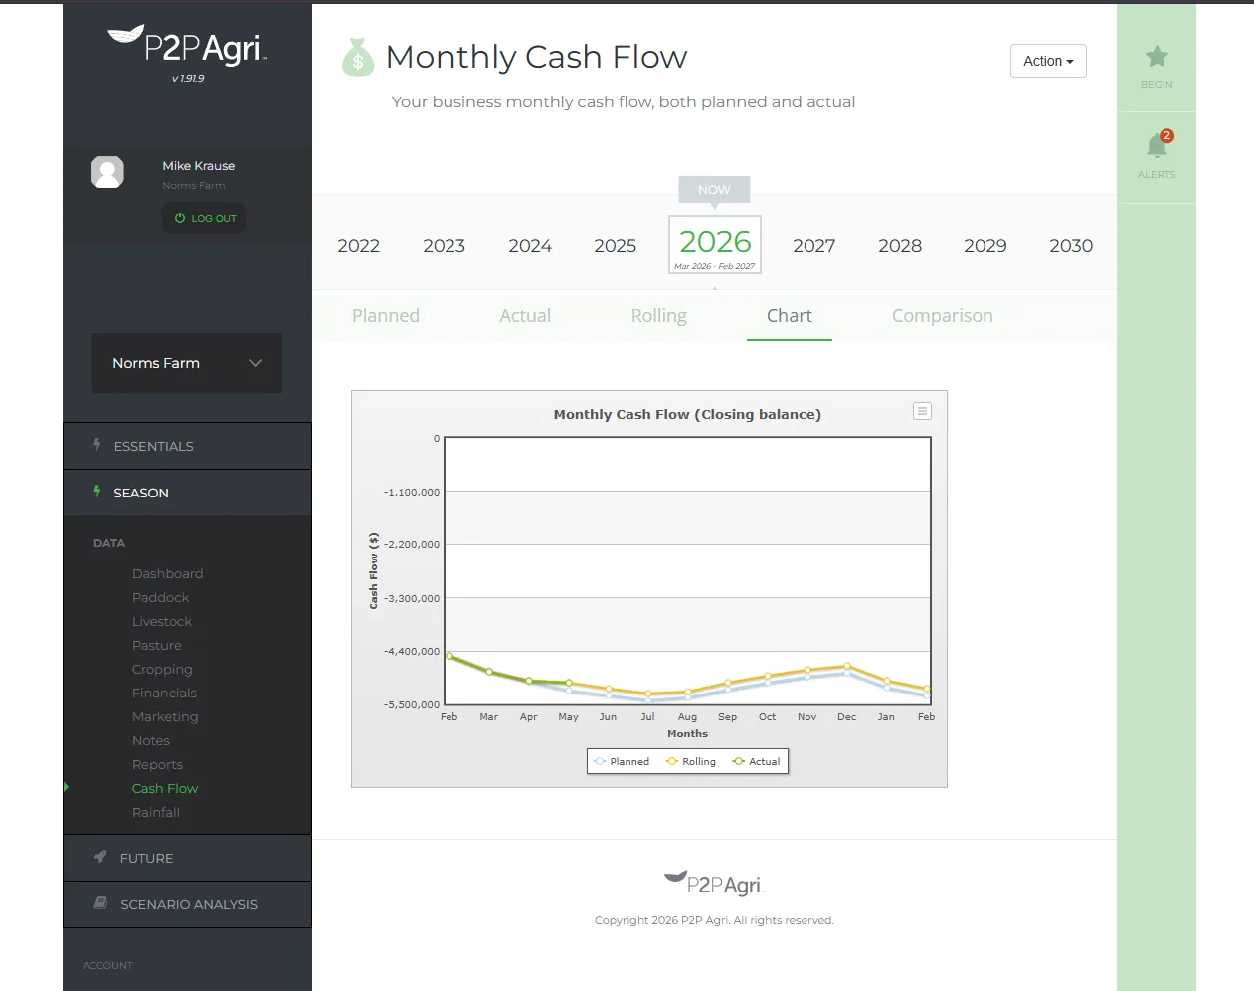The width and height of the screenshot is (1254, 991).
Task: Switch to the Comparison tab
Action: pos(941,315)
